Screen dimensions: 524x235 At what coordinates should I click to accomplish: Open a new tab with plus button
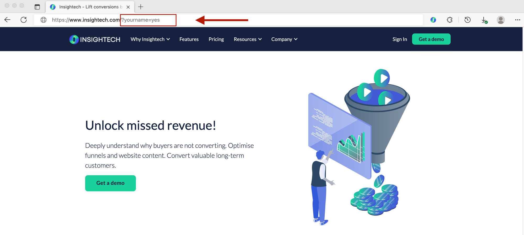141,7
